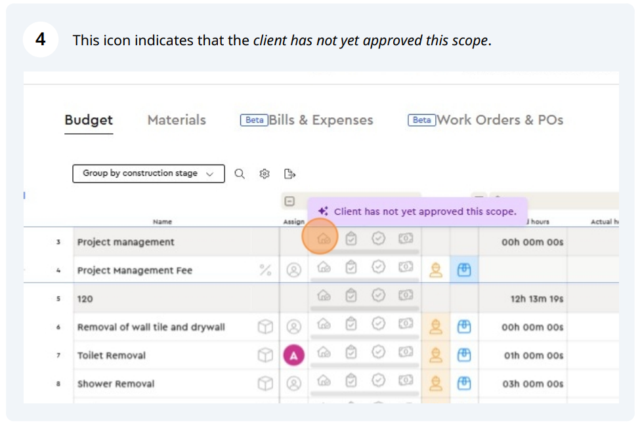The width and height of the screenshot is (640, 425).
Task: Click percent icon on Project Management Fee row
Action: [265, 270]
